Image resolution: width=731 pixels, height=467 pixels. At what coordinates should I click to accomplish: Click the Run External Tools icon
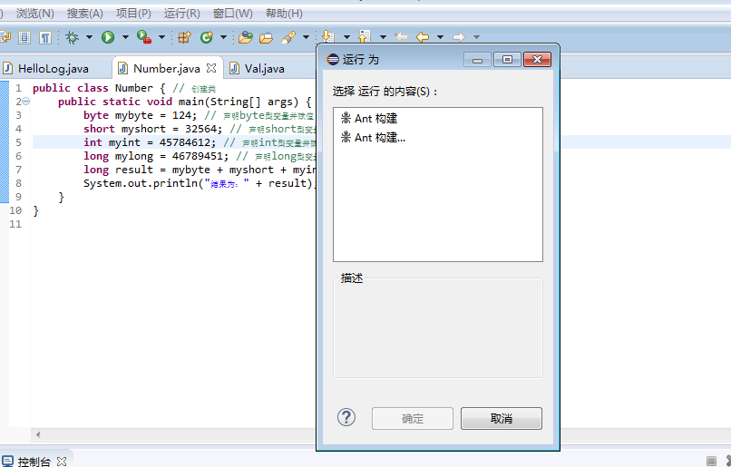144,37
